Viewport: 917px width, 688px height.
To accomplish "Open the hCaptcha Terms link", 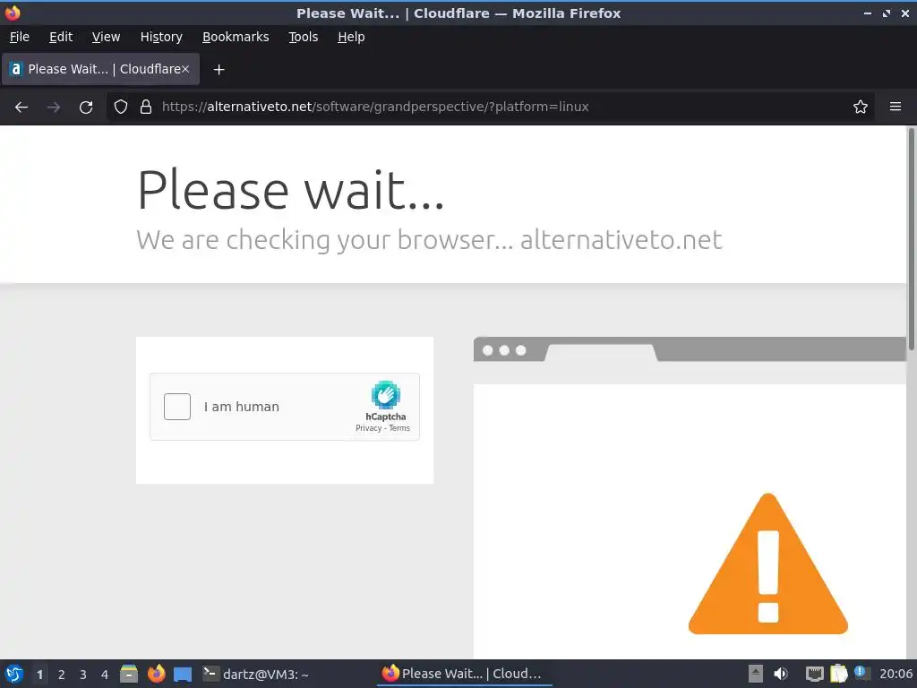I will [x=399, y=428].
